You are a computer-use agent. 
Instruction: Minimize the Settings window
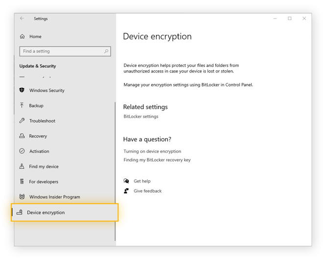275,19
